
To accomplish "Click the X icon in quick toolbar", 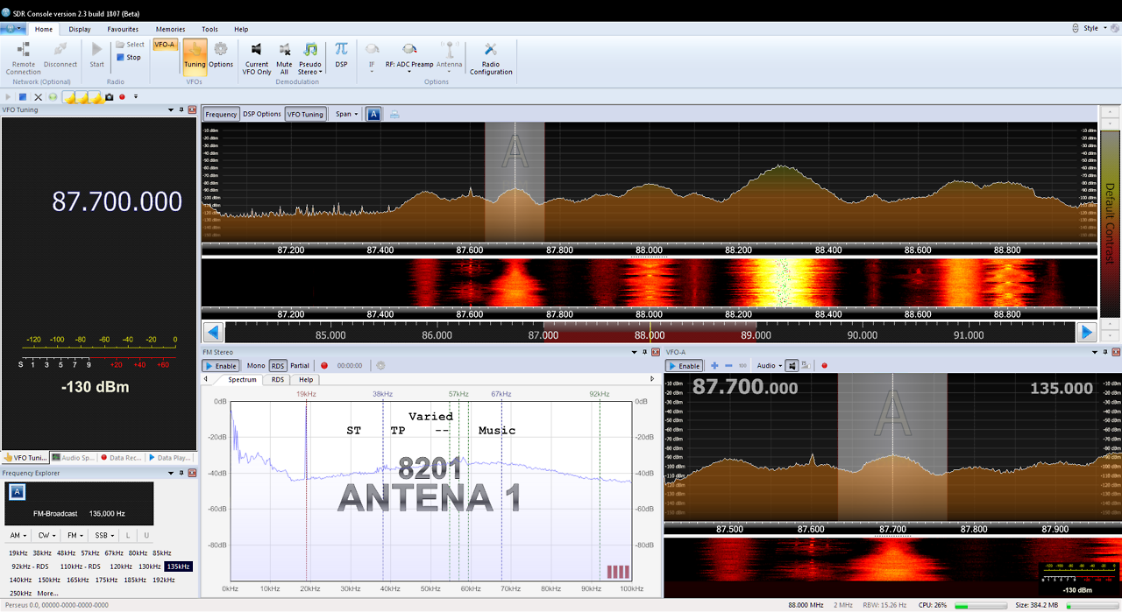I will click(x=38, y=96).
